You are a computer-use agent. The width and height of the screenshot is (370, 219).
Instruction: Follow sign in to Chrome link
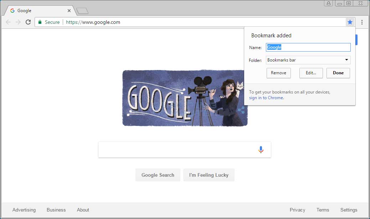pos(266,98)
